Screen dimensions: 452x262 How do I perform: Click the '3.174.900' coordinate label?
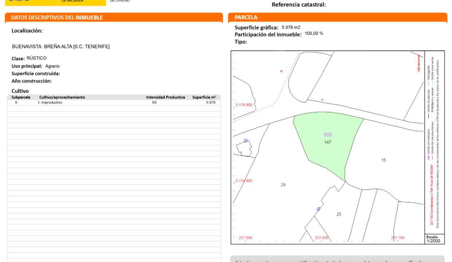point(243,105)
